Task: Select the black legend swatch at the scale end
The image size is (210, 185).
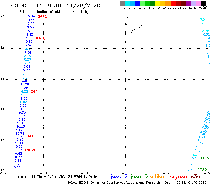Action: click(204, 3)
